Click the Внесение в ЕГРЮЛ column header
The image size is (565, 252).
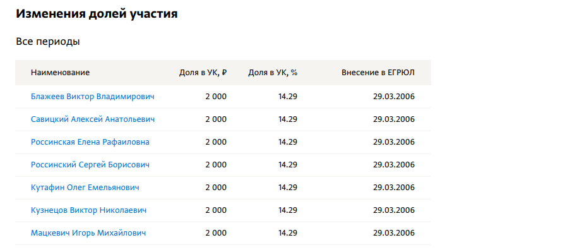[378, 73]
